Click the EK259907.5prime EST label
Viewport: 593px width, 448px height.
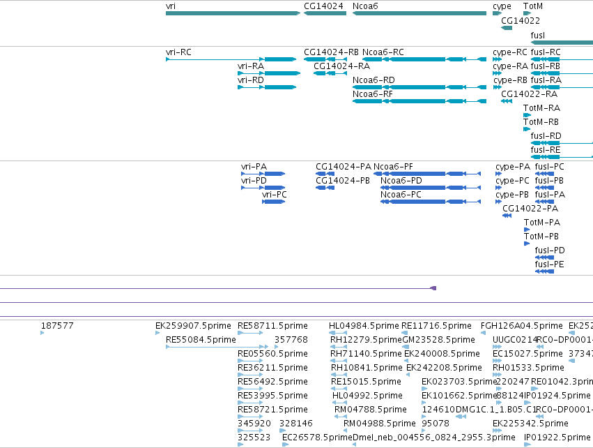193,326
